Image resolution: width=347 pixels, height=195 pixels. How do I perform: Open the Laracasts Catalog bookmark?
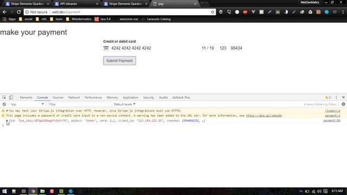pos(156,19)
